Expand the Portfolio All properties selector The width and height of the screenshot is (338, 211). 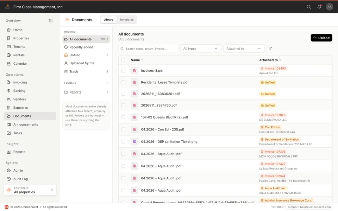pos(30,190)
